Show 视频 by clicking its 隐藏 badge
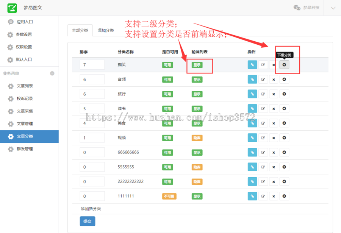341x233 pixels. click(x=197, y=138)
